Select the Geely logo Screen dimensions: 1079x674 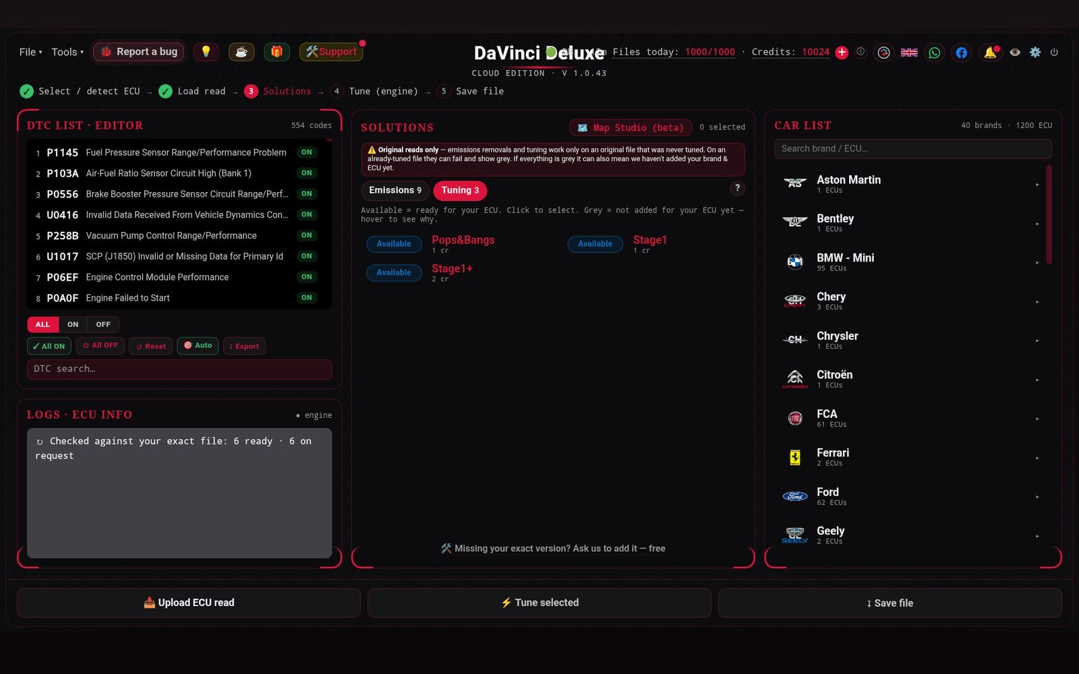795,535
